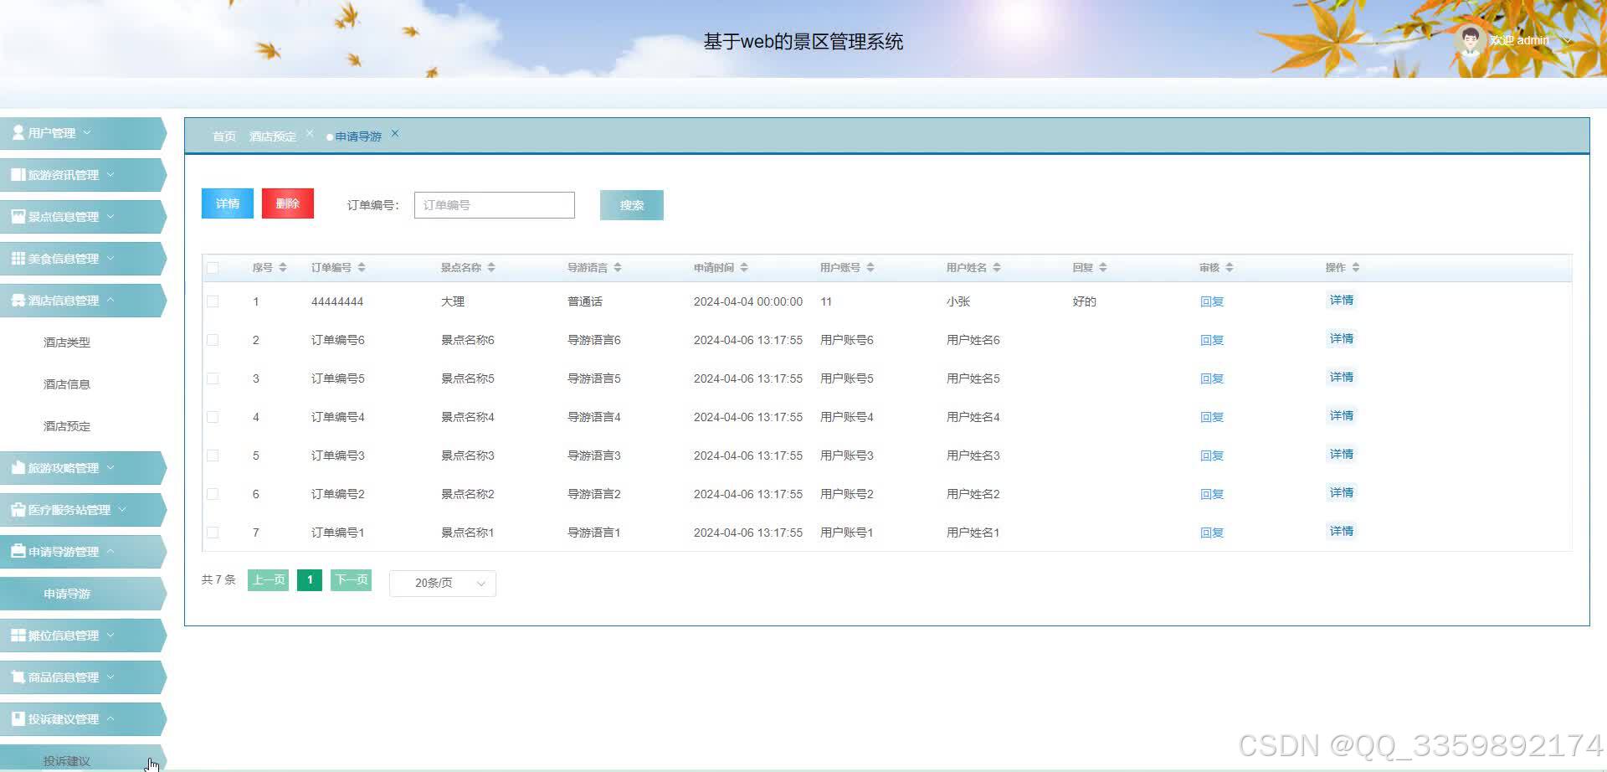Viewport: 1607px width, 772px height.
Task: Switch to the 首页 tab
Action: (224, 136)
